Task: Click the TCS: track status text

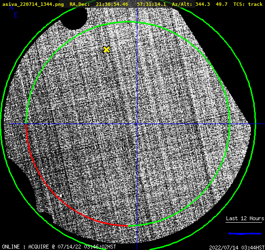Action: point(248,4)
